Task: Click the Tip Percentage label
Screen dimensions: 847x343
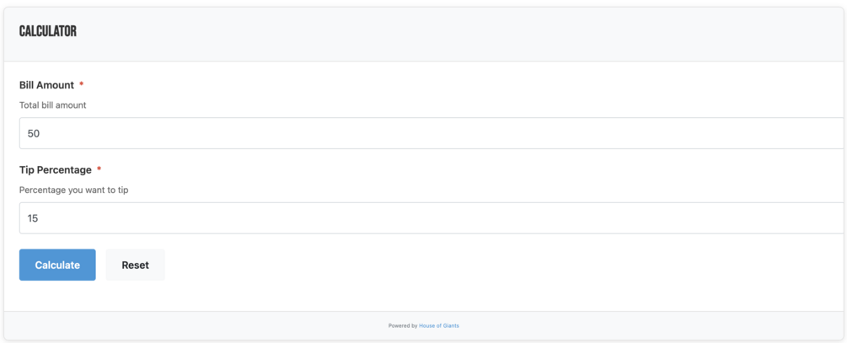Action: [x=56, y=169]
